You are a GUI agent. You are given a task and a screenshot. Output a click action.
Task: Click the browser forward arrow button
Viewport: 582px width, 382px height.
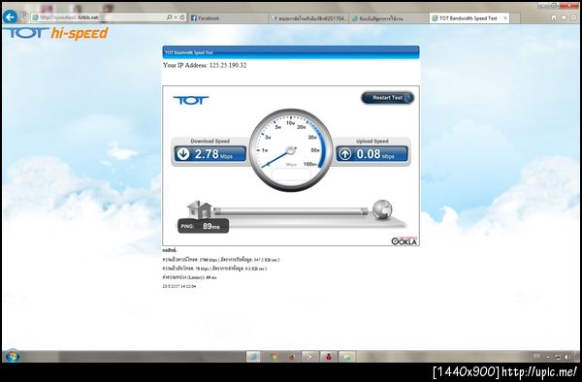point(23,17)
